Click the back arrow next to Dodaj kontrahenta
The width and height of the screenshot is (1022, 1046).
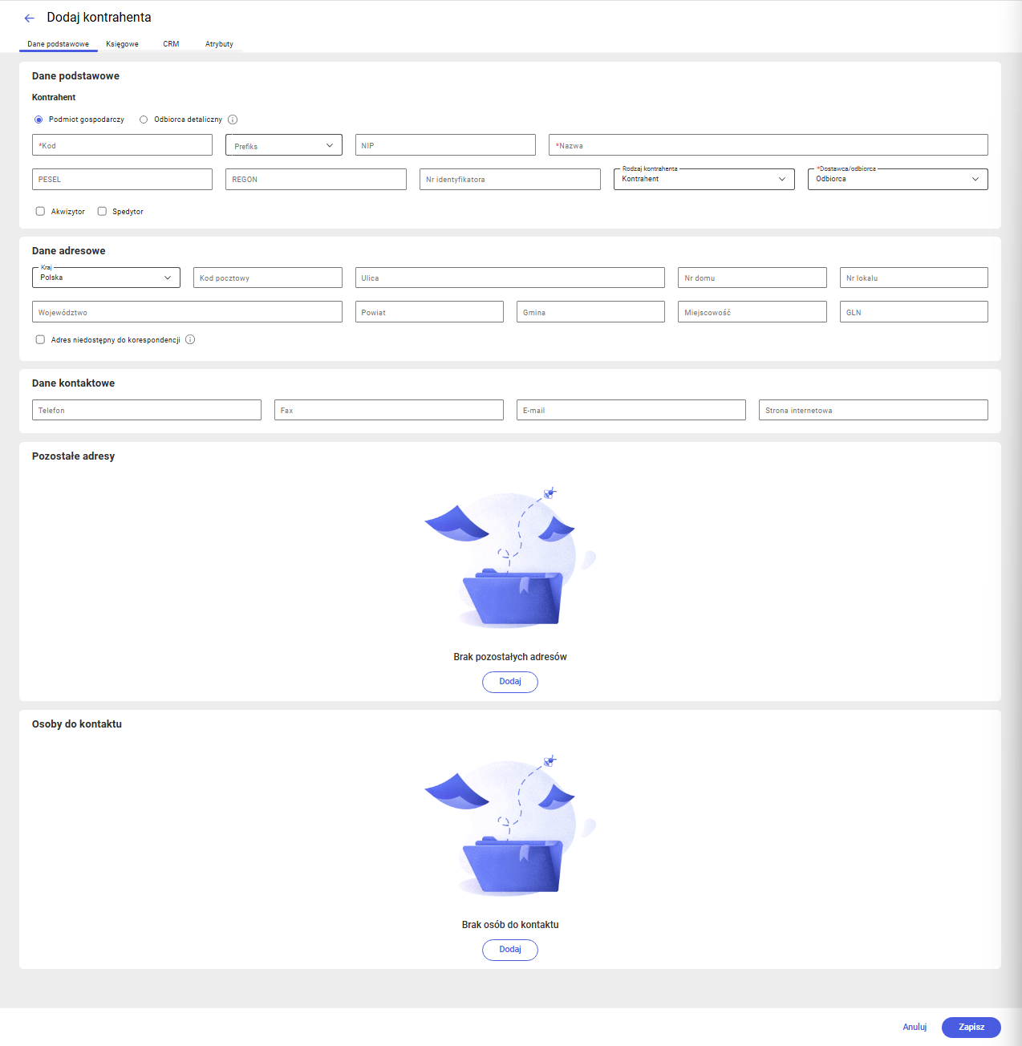pyautogui.click(x=30, y=18)
